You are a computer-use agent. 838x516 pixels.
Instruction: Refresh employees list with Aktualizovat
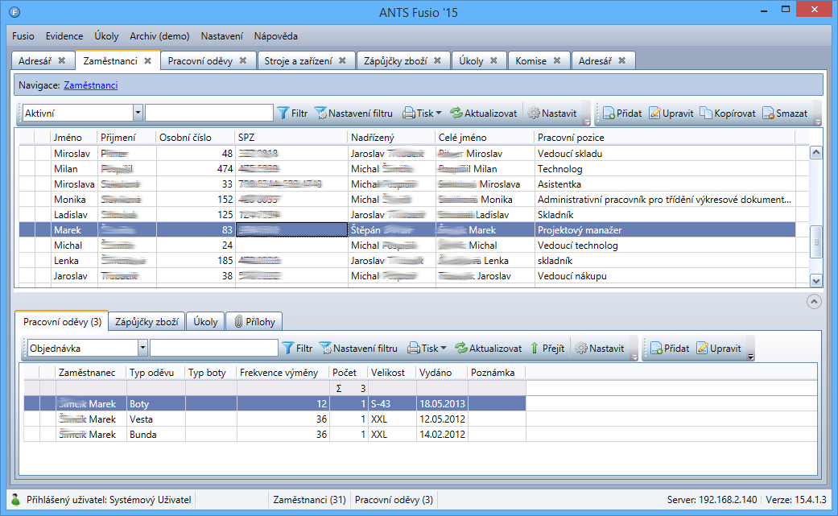click(x=484, y=114)
